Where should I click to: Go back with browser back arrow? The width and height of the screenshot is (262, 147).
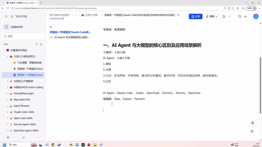click(x=3, y=8)
